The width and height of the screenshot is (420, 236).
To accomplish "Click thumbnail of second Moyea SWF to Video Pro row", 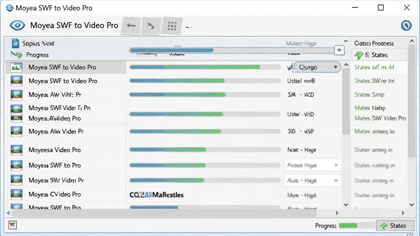I will click(16, 81).
